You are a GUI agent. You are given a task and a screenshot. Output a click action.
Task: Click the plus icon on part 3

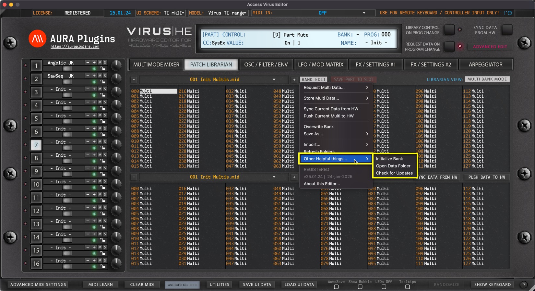pos(94,89)
